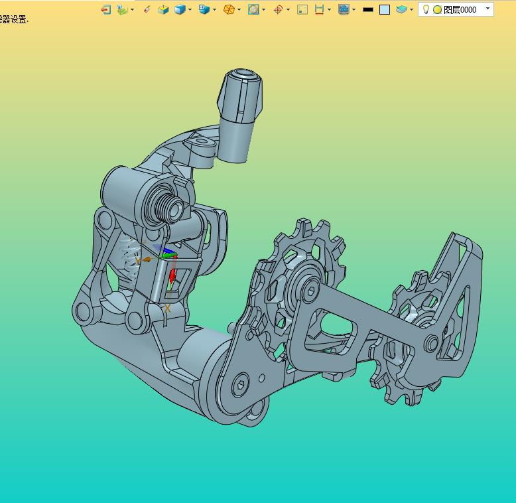Click the small window pane icon
Screen dimensions: 516x503
point(302,9)
